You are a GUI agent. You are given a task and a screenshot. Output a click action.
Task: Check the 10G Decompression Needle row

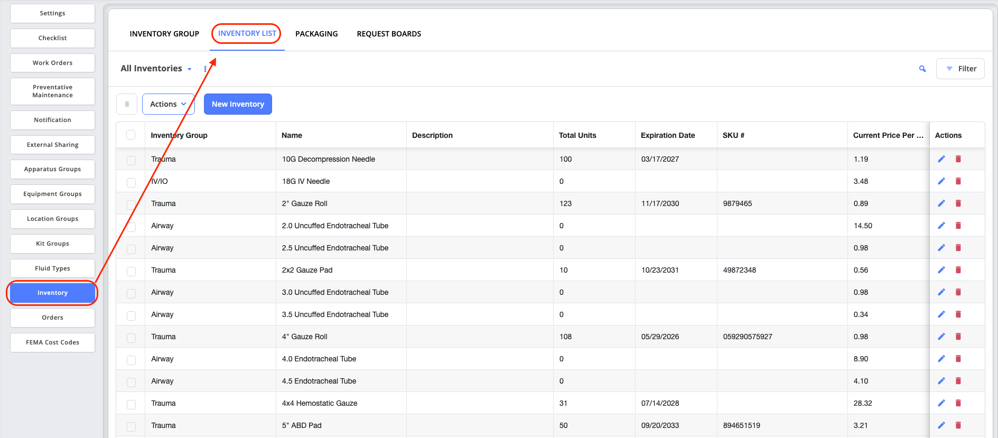click(x=132, y=160)
